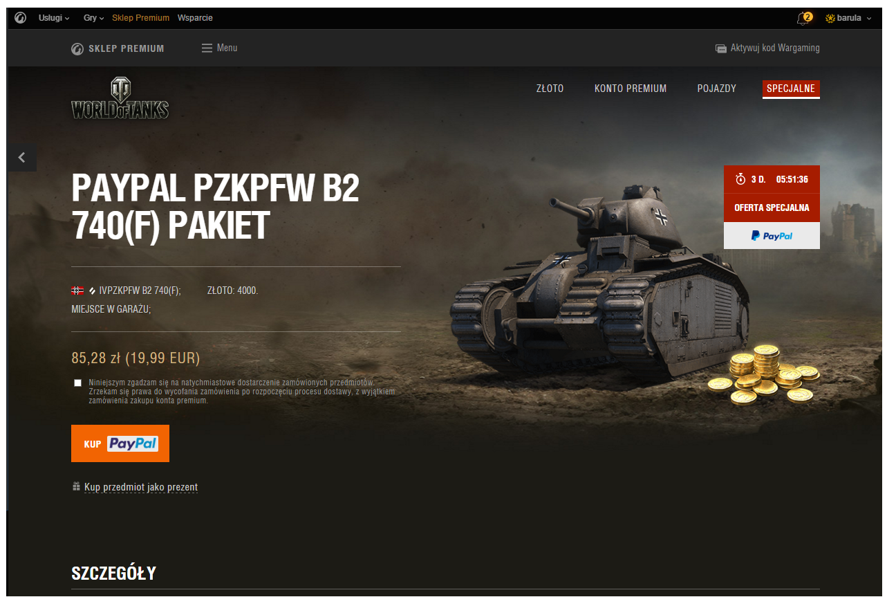The height and width of the screenshot is (606, 896).
Task: Click the Sklep Premium logo icon
Action: click(x=77, y=49)
